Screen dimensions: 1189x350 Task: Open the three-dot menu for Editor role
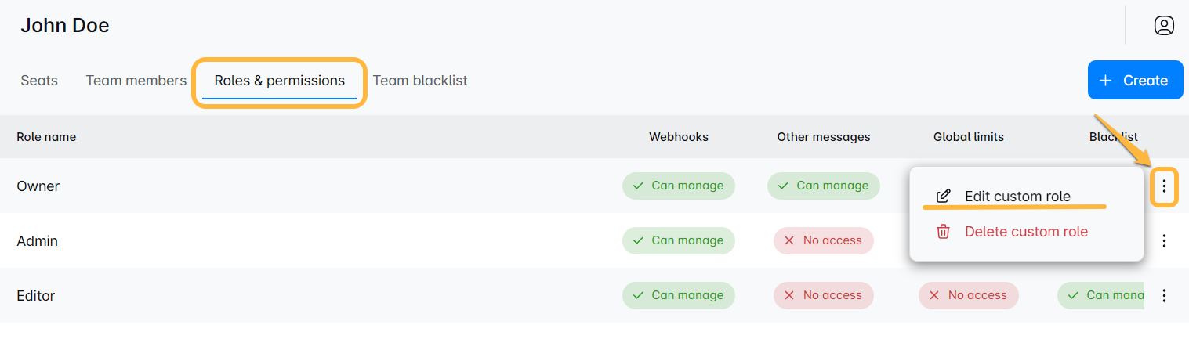pyautogui.click(x=1164, y=295)
